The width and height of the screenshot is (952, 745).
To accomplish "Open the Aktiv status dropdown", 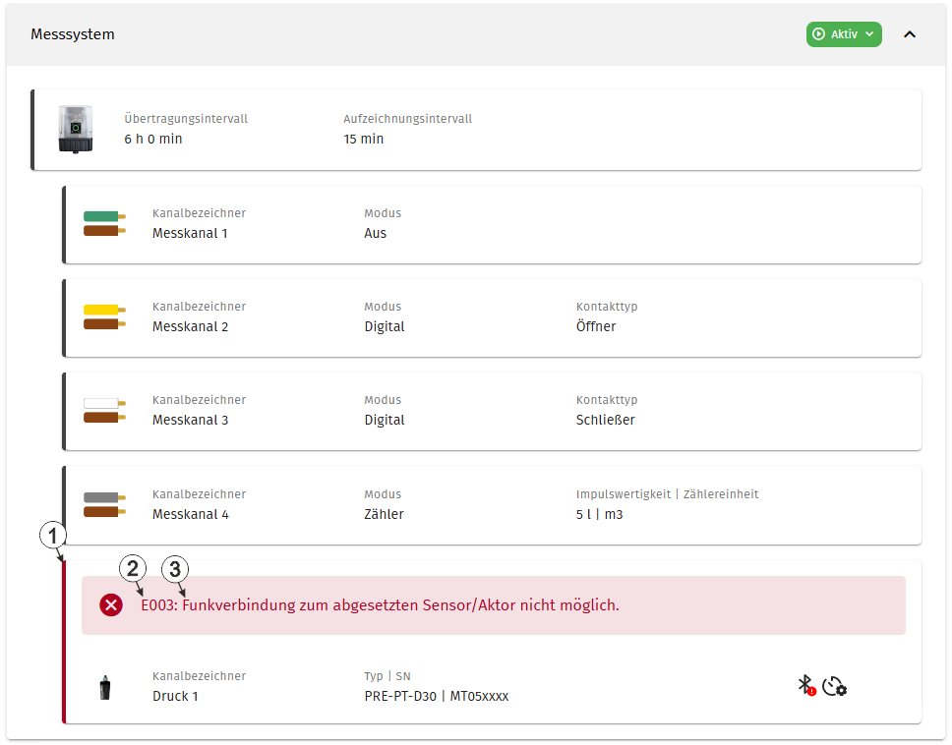I will (843, 34).
